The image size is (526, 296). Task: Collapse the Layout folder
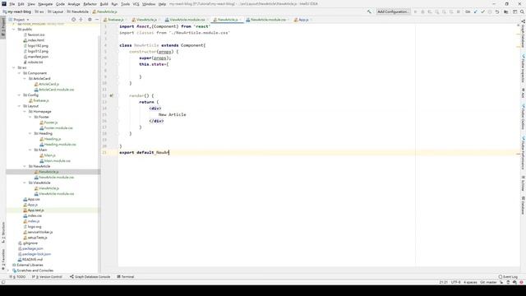point(19,106)
